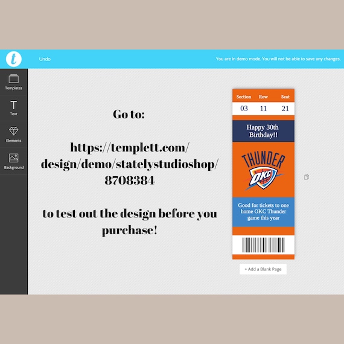
Task: Select the barcode image on ticket
Action: (263, 245)
